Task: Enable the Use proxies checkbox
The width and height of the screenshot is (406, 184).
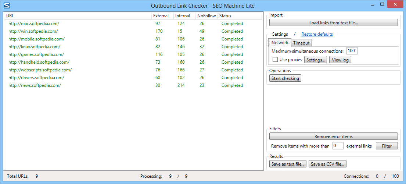Action: pos(275,60)
